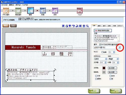Click the 戻 undo icon above the canvas
This screenshot has width=126, height=95.
point(63,26)
